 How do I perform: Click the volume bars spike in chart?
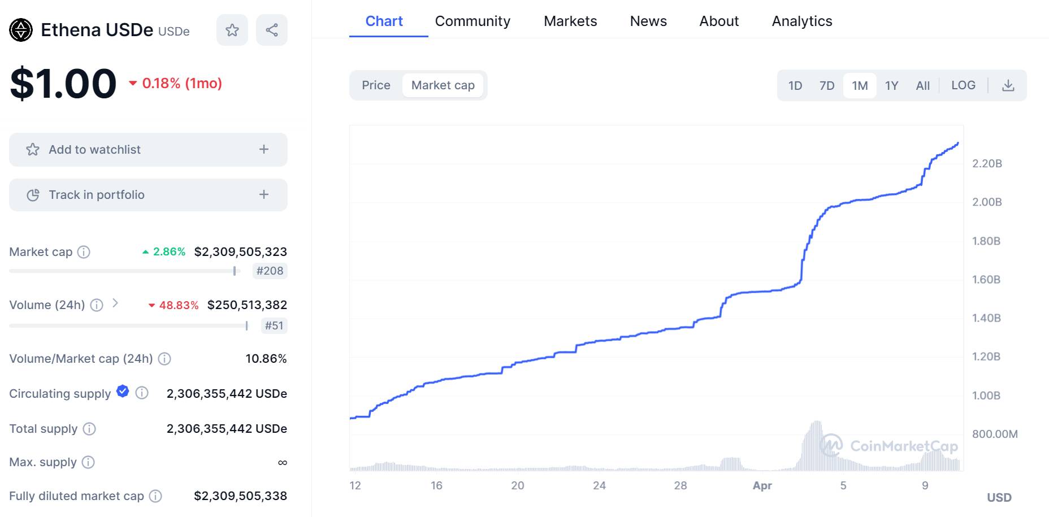pos(816,446)
